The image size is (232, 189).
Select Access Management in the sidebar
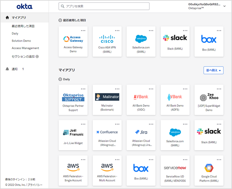pyautogui.click(x=25, y=48)
